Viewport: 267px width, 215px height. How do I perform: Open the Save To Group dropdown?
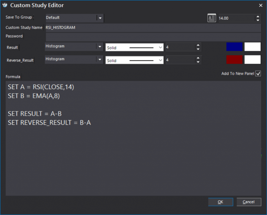100,18
